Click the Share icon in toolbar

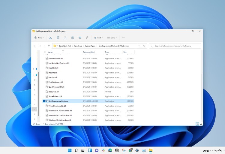tap(80, 38)
